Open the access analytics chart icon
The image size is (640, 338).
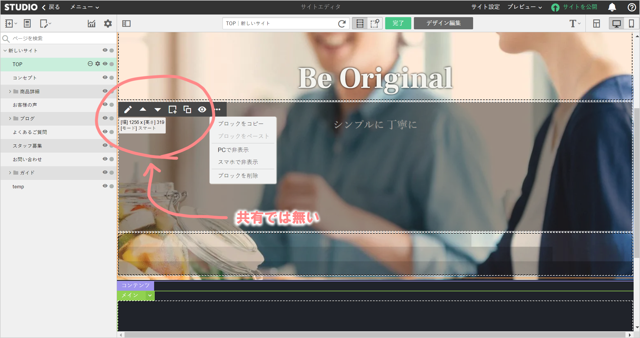[91, 24]
